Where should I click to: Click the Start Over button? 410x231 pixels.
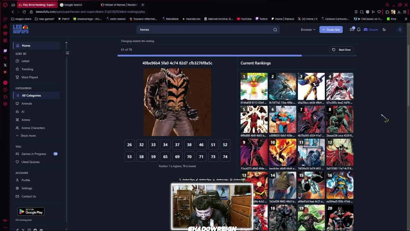pyautogui.click(x=341, y=50)
